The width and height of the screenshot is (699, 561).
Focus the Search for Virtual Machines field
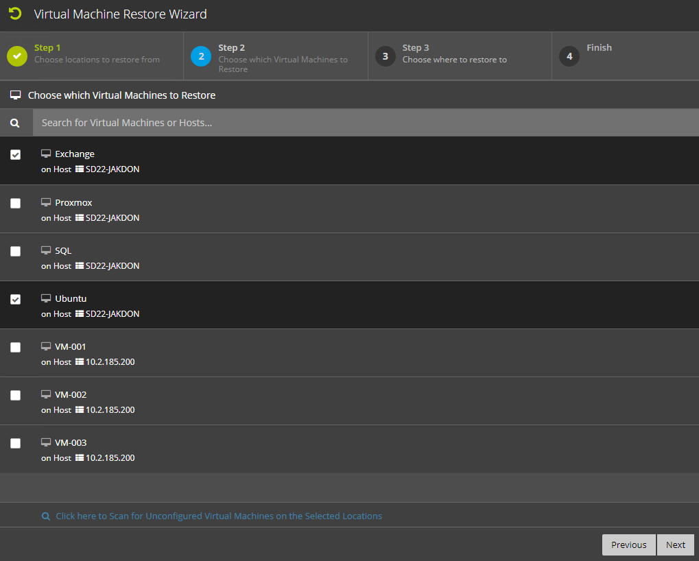click(x=366, y=123)
